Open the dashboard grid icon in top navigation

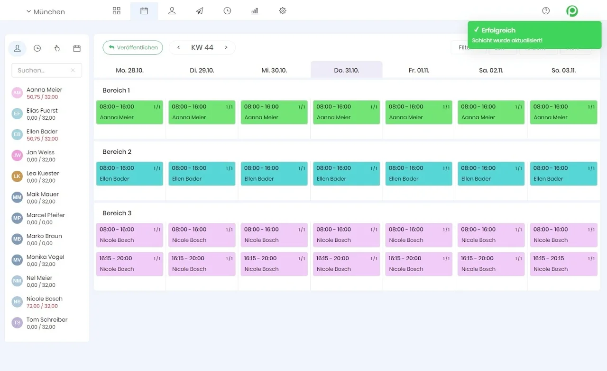coord(117,11)
